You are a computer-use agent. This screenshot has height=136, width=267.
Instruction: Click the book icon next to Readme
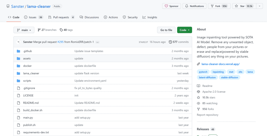pos(198,86)
